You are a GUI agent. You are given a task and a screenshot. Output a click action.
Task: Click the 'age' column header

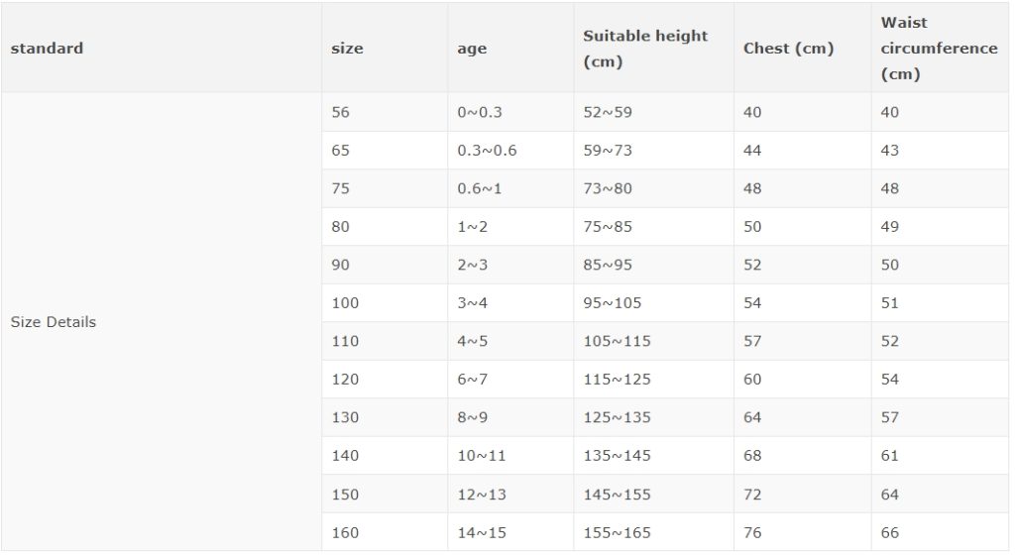(x=510, y=48)
